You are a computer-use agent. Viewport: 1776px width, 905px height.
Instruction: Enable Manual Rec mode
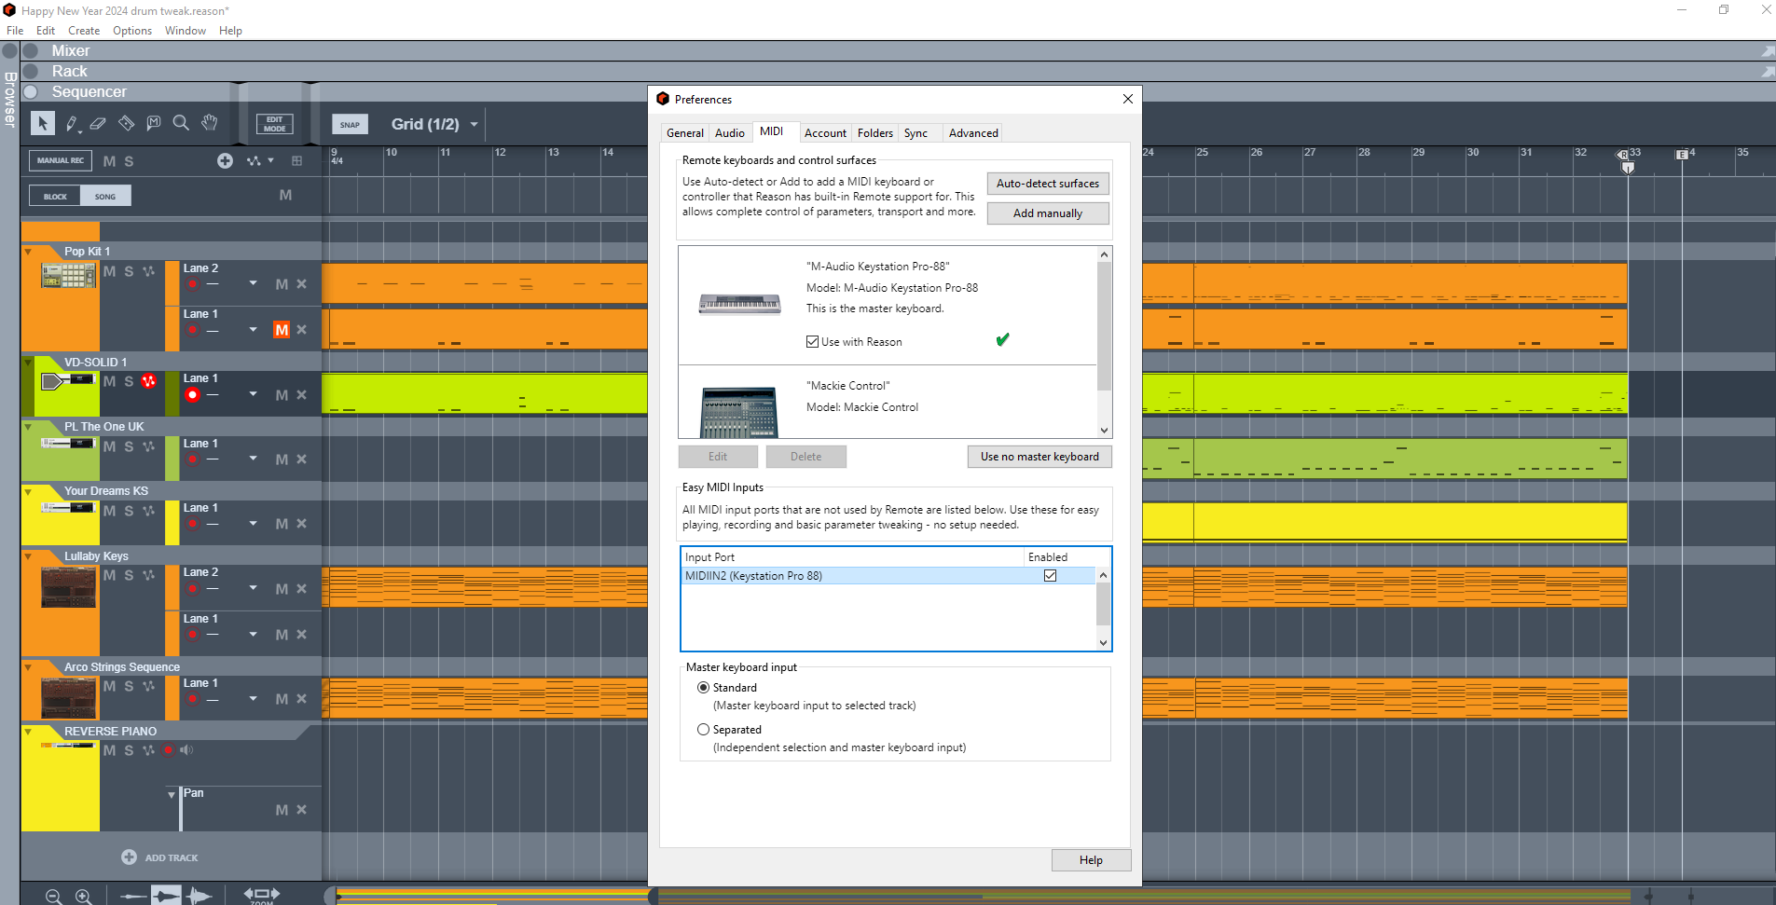click(x=61, y=160)
